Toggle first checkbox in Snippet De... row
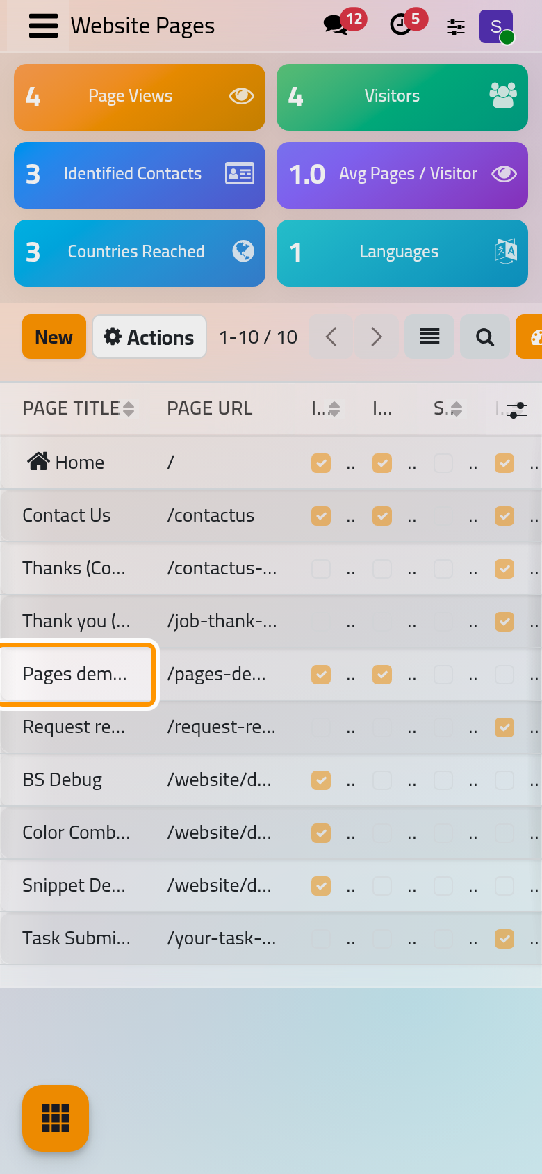This screenshot has width=542, height=1174. (x=321, y=886)
